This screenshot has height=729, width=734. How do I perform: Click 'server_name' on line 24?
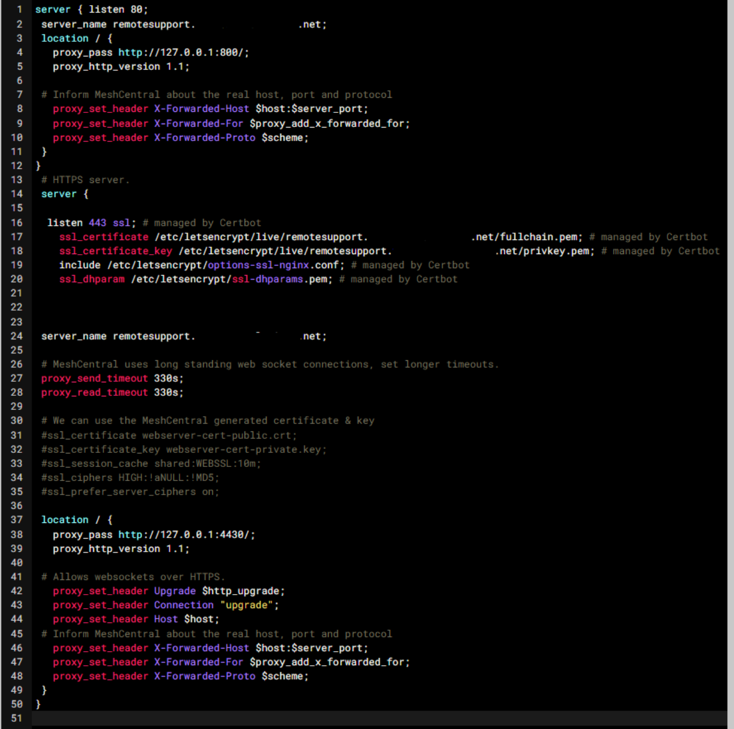pyautogui.click(x=74, y=337)
